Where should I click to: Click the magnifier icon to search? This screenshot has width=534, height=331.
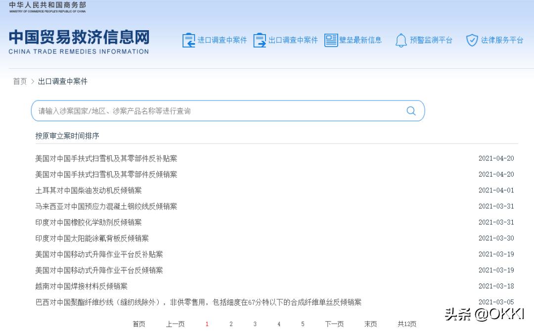click(411, 110)
